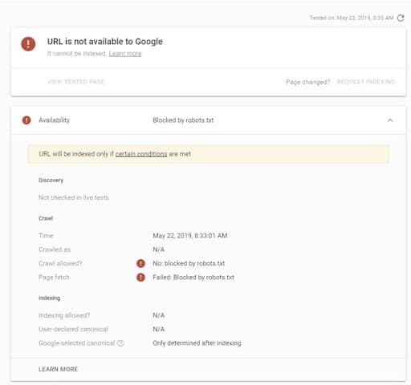Click VIEW TESTED PAGE button
The image size is (411, 385).
(x=75, y=82)
